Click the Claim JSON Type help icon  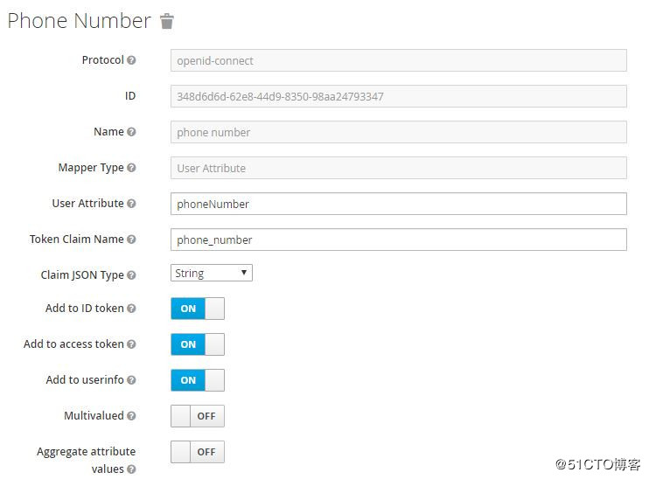[x=131, y=275]
